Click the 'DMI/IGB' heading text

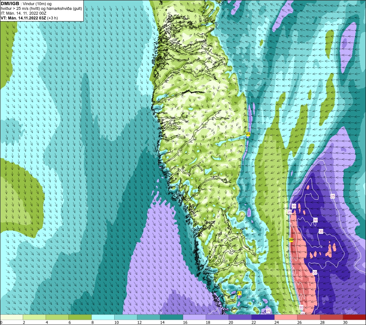(10, 4)
